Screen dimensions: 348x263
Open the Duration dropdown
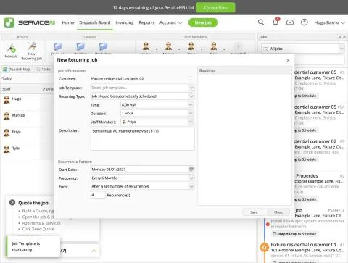click(x=191, y=113)
